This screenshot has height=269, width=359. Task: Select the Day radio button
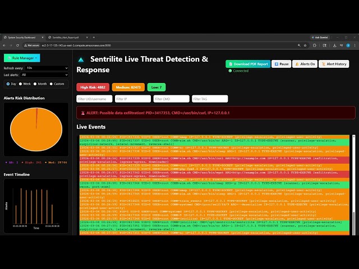(x=8, y=84)
